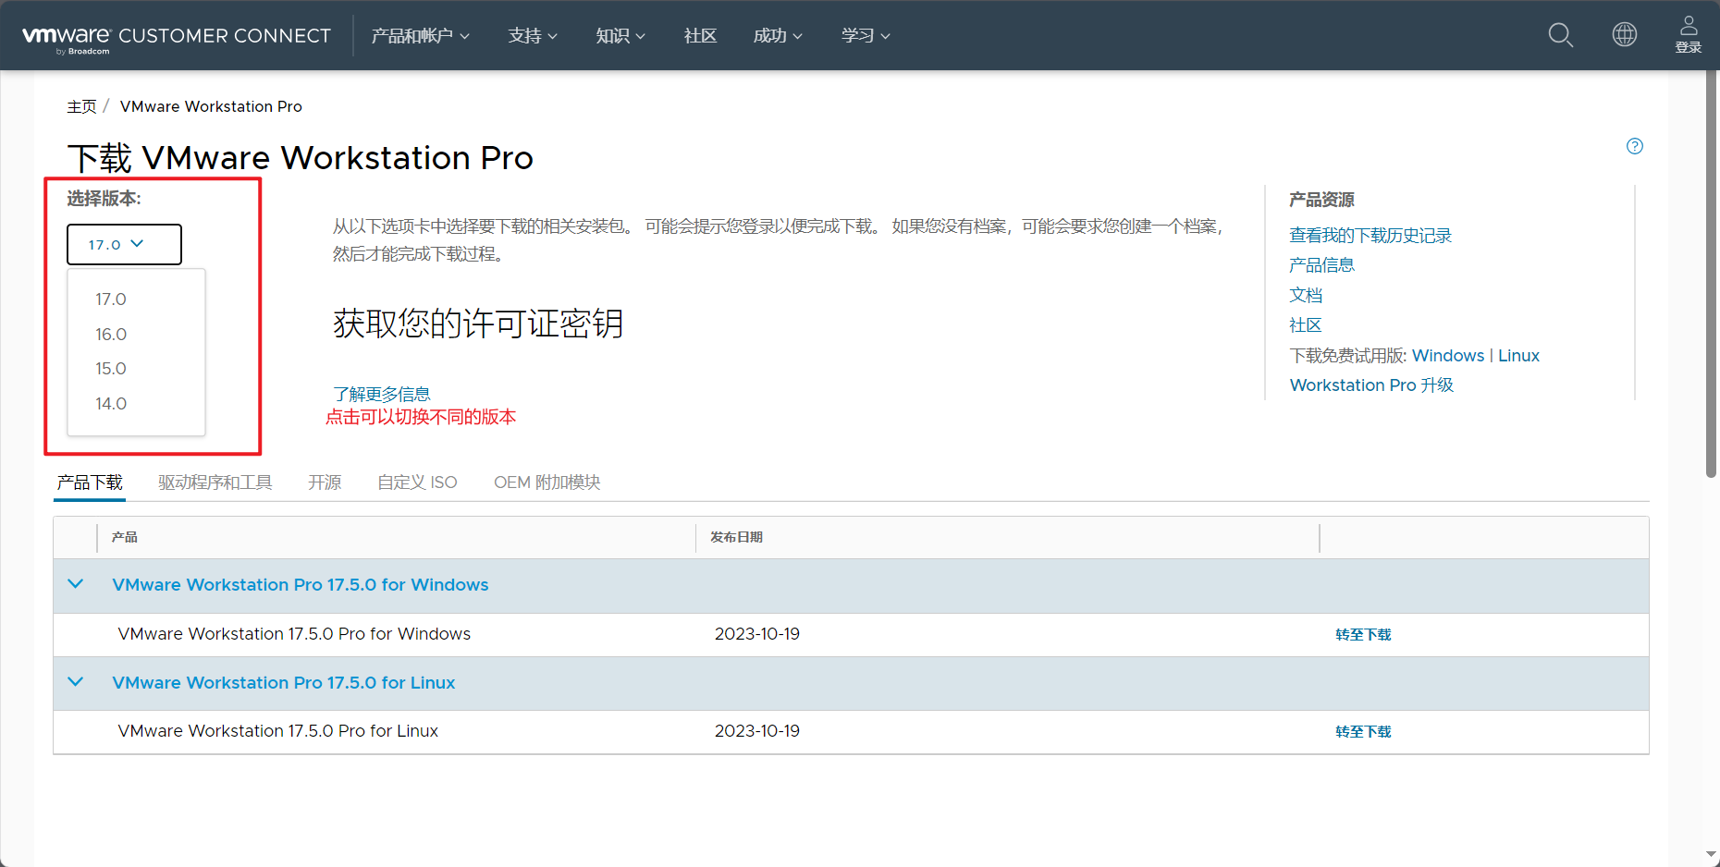Image resolution: width=1720 pixels, height=867 pixels.
Task: Open the 产品信息 link
Action: (1321, 265)
